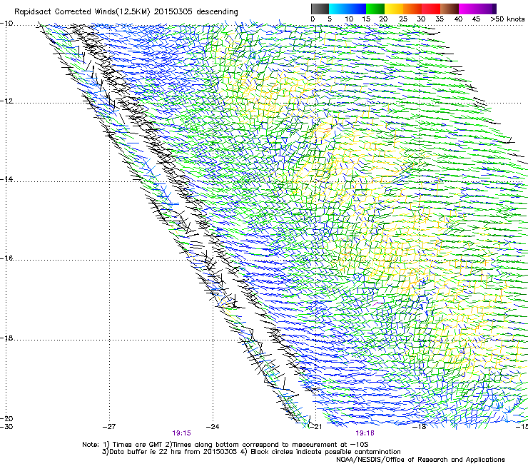Pick the red 30-35 knots legend color
Image resolution: width=528 pixels, height=464 pixels.
(x=431, y=9)
